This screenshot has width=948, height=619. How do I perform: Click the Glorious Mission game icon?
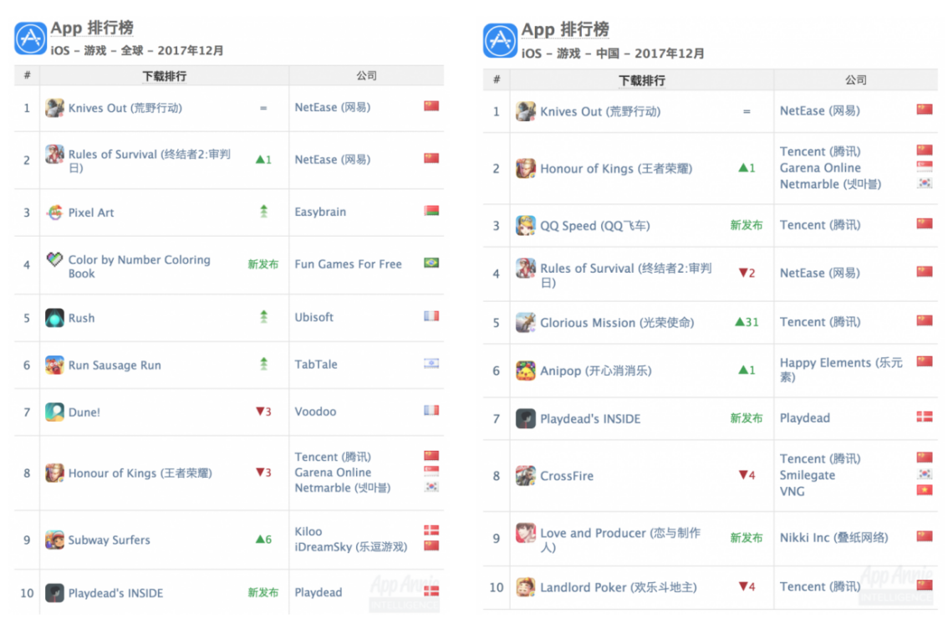click(x=525, y=322)
